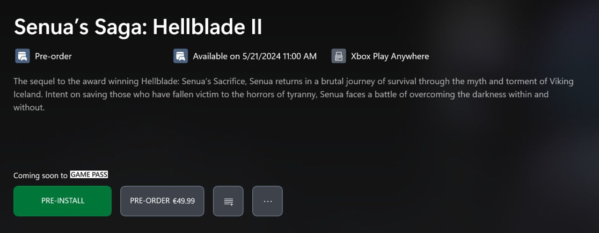
Task: Click the 11:00 AM release time
Action: pos(300,56)
